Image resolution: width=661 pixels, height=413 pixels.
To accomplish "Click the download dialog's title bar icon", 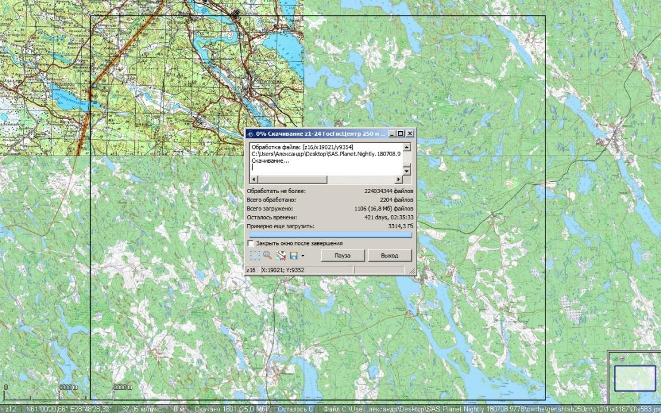I will (251, 134).
